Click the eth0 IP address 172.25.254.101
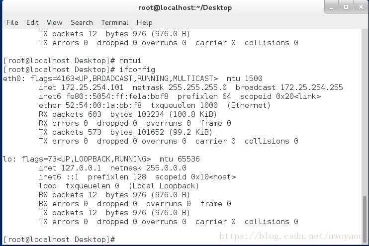Image resolution: width=369 pixels, height=246 pixels. [x=92, y=87]
